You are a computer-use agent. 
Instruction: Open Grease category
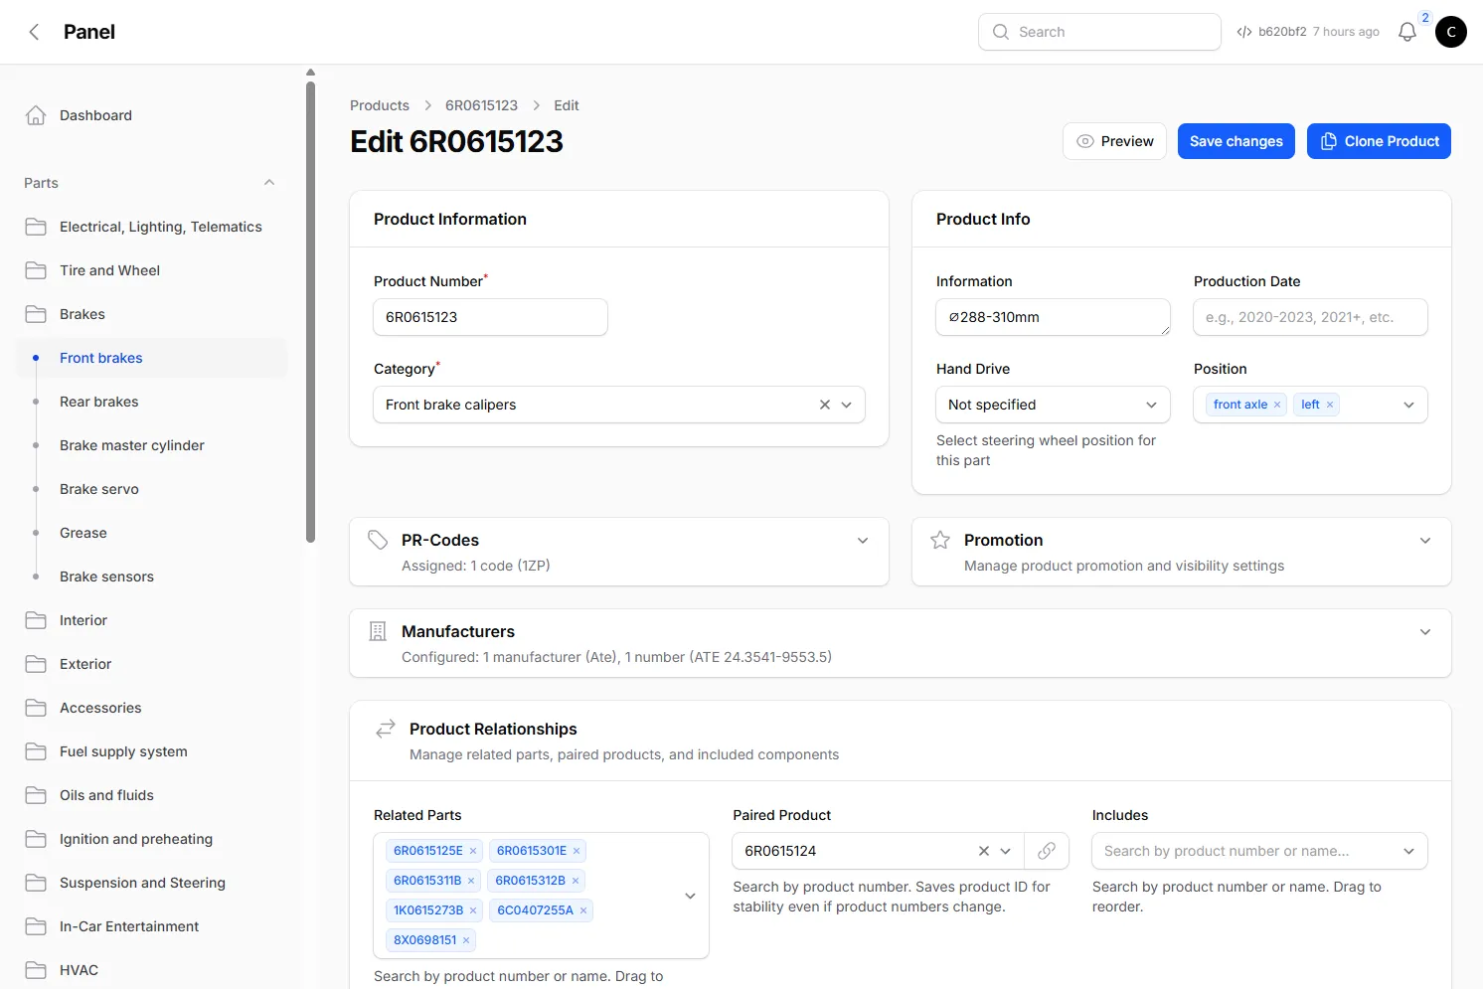click(151, 533)
